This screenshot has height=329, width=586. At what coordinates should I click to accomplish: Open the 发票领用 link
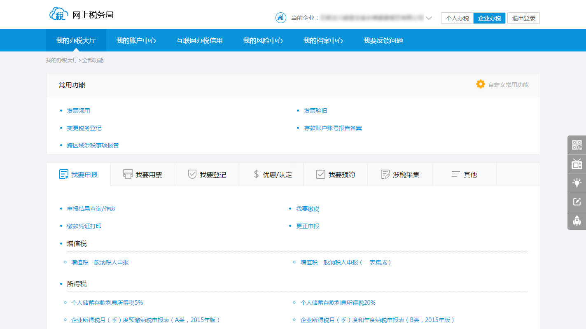[78, 111]
